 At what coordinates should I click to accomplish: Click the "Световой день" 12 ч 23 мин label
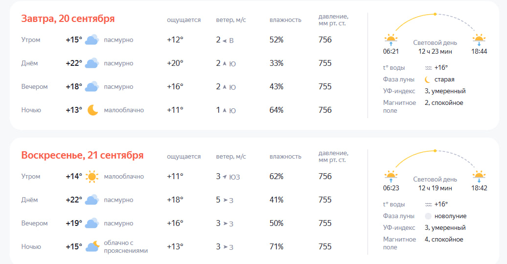tap(435, 47)
